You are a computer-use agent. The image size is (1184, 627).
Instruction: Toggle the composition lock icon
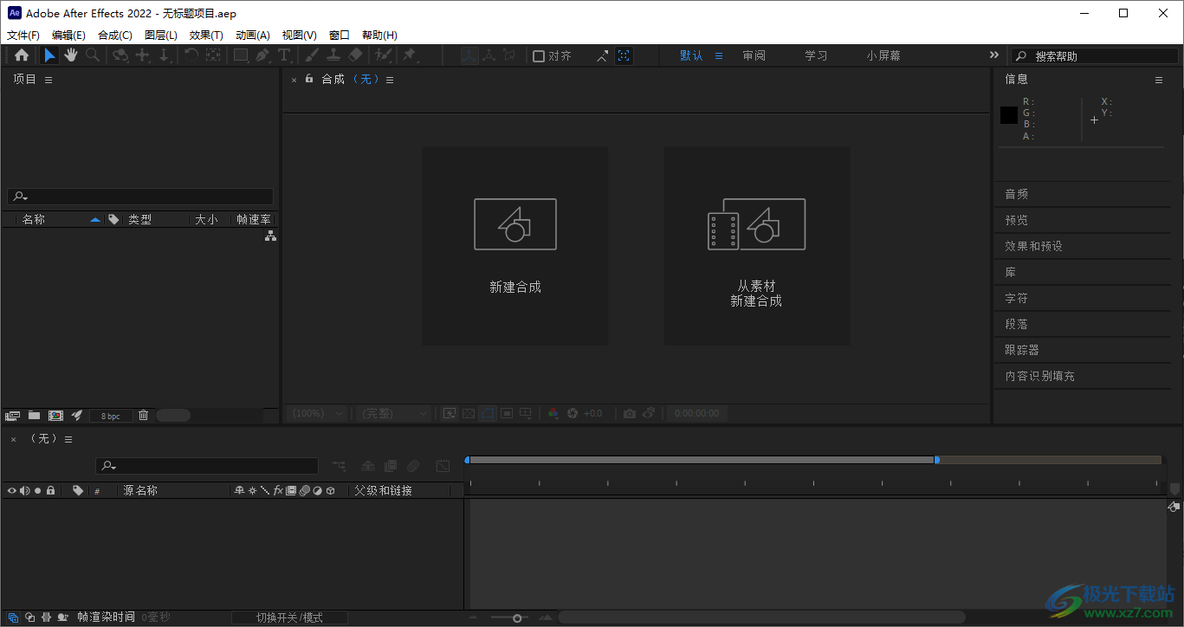coord(308,79)
